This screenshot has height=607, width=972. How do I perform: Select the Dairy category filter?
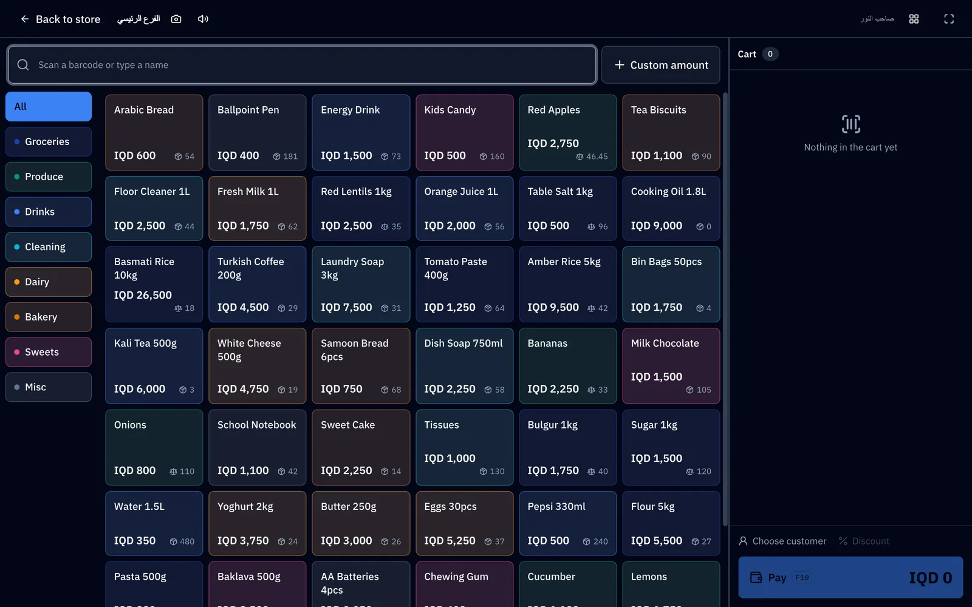(49, 282)
